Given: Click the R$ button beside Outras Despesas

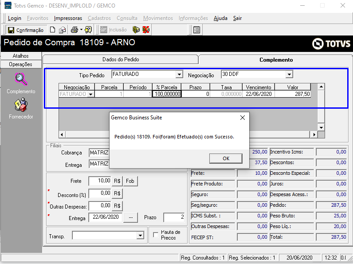Looking at the screenshot, I should click(117, 206).
